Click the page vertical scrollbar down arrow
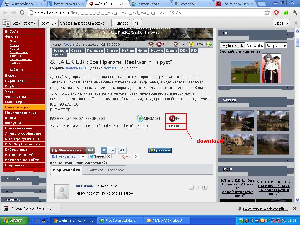This screenshot has width=300, height=225. pyautogui.click(x=298, y=200)
